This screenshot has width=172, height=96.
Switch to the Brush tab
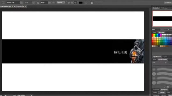[154, 60]
